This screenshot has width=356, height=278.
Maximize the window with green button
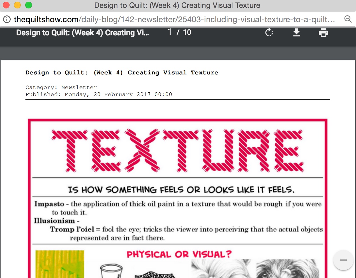(29, 5)
